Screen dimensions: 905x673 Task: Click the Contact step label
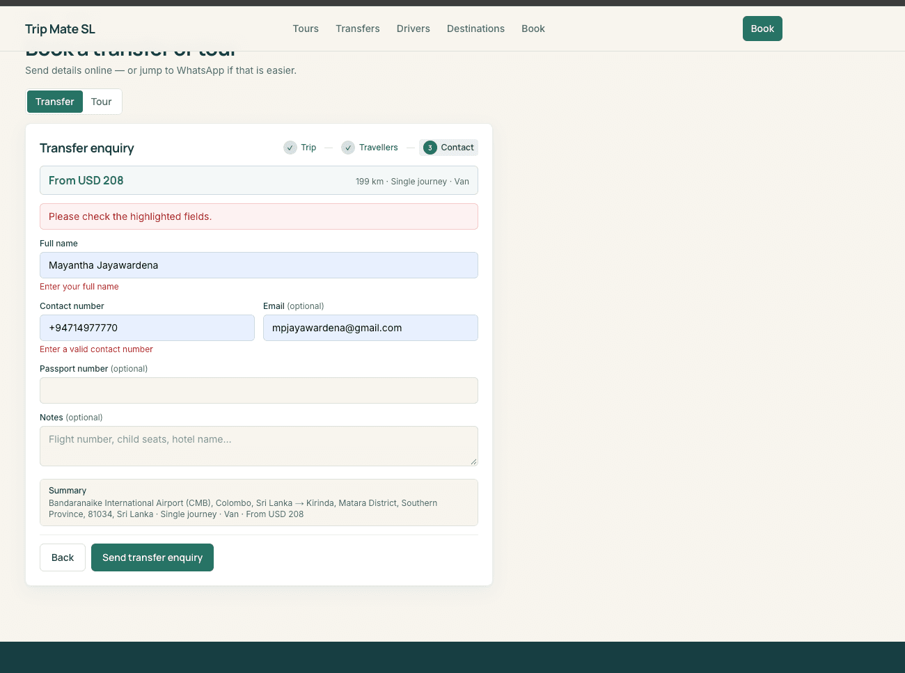(x=457, y=148)
